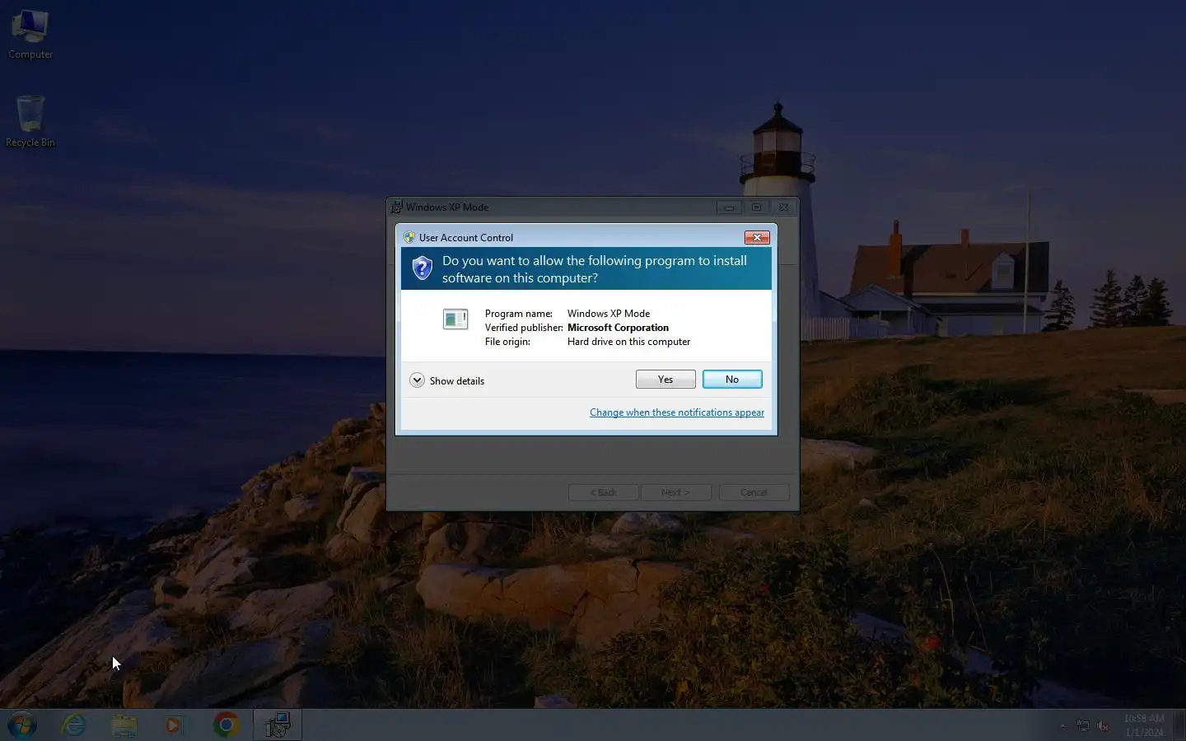
Task: Click the Cancel button in installer window
Action: coord(754,492)
